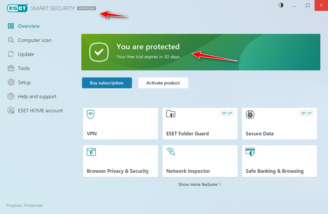Select Computer scan in the sidebar menu
This screenshot has height=214, width=328.
34,40
